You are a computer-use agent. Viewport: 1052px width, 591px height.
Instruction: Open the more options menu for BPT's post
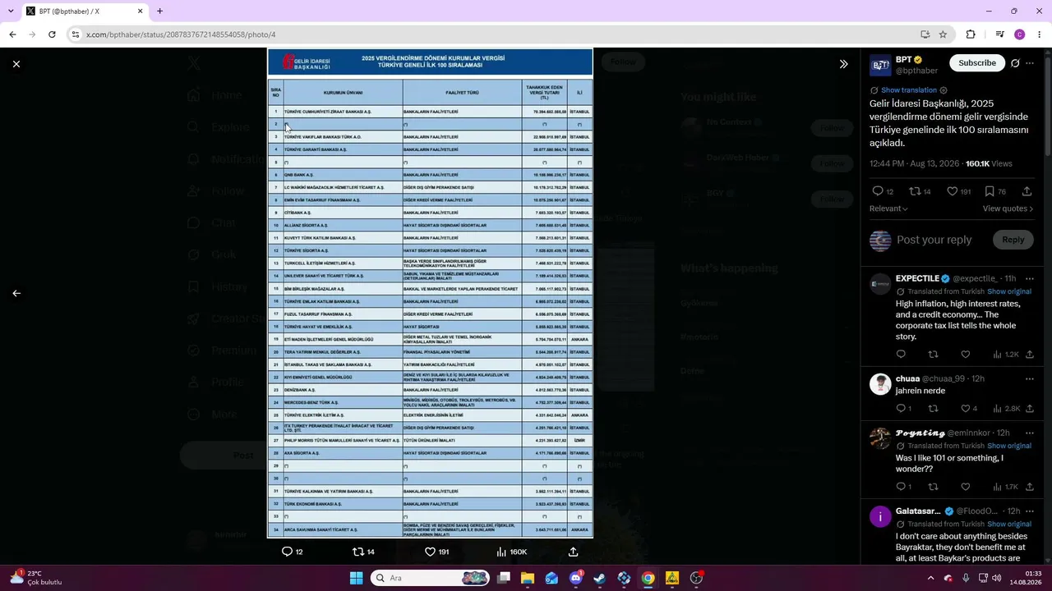click(x=1030, y=63)
